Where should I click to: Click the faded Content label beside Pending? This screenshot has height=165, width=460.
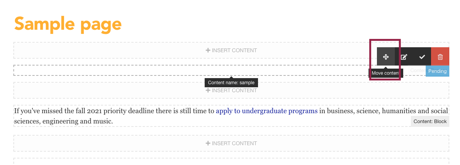point(417,70)
